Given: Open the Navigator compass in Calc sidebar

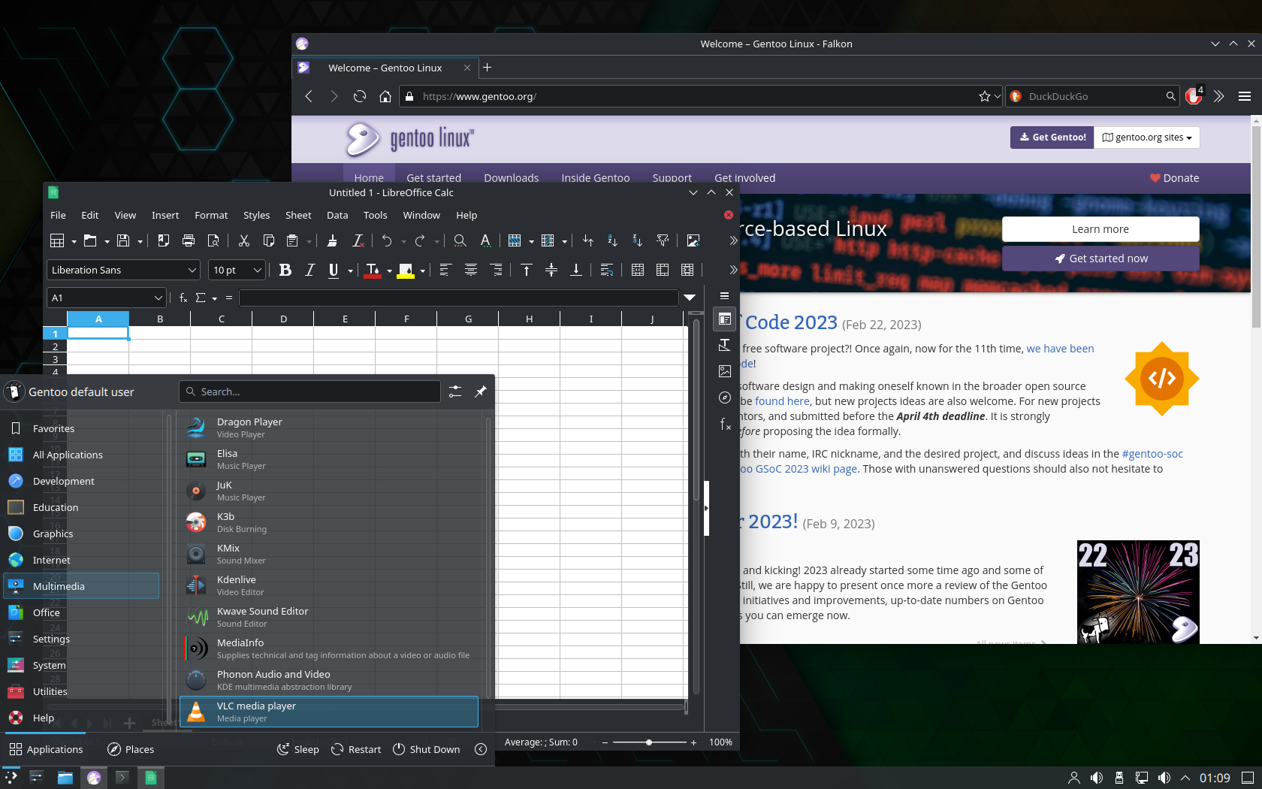Looking at the screenshot, I should 725,398.
